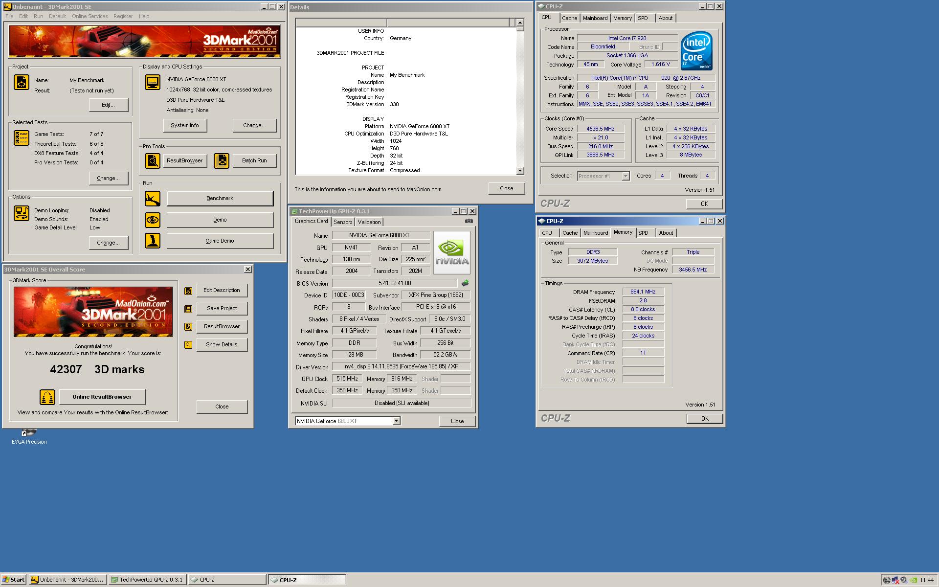Switch to Mainboard tab in top CPU-Z

(x=595, y=18)
